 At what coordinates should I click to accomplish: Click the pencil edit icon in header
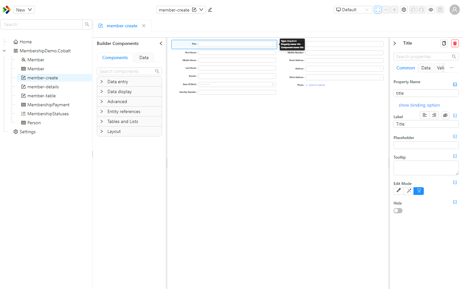click(210, 10)
